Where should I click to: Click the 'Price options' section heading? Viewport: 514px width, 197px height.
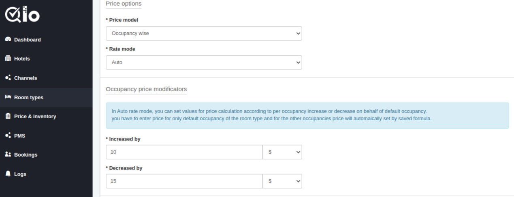tap(124, 4)
